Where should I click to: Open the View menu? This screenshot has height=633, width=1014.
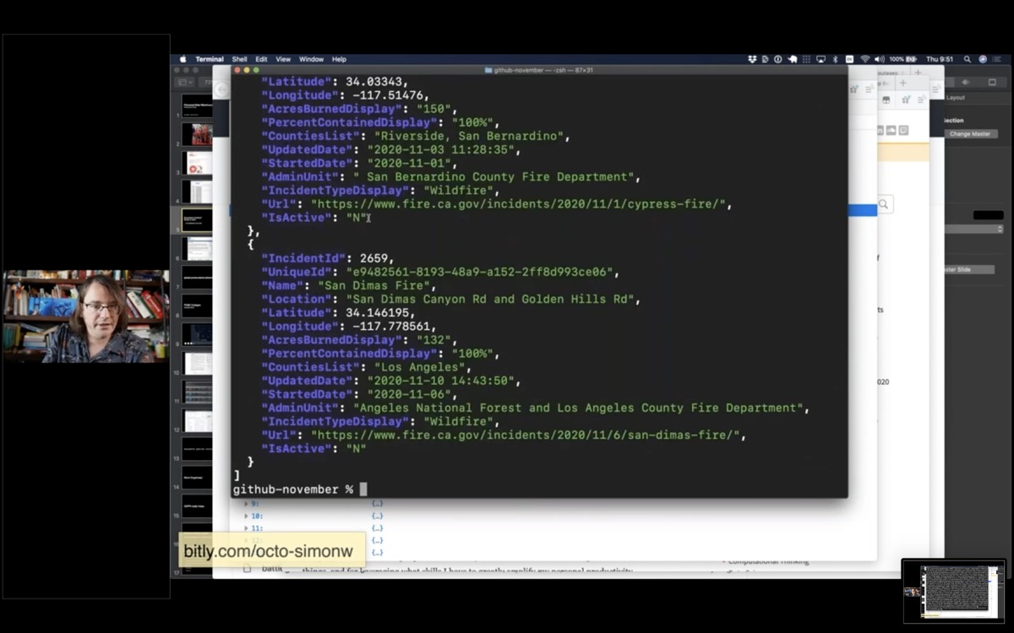283,59
